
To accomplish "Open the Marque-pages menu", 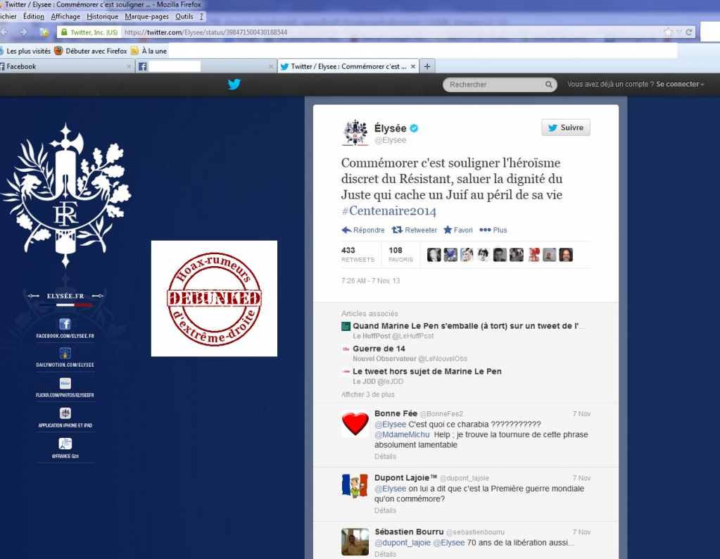I will pyautogui.click(x=146, y=16).
